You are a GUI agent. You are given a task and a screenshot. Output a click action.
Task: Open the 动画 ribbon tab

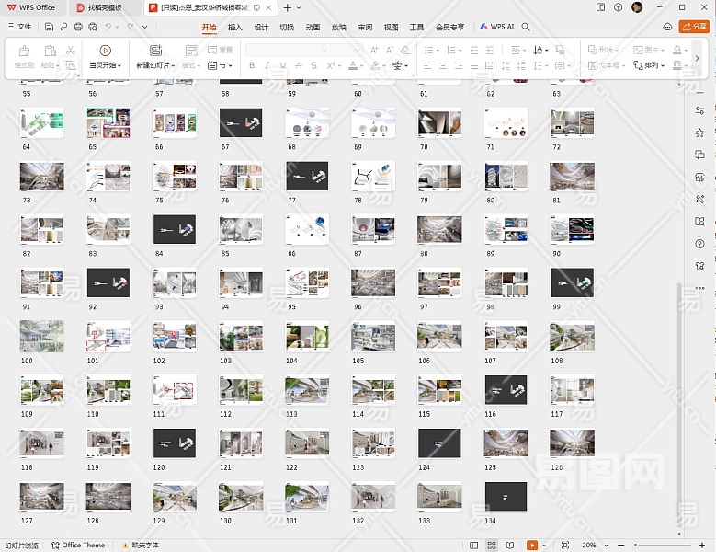coord(313,27)
